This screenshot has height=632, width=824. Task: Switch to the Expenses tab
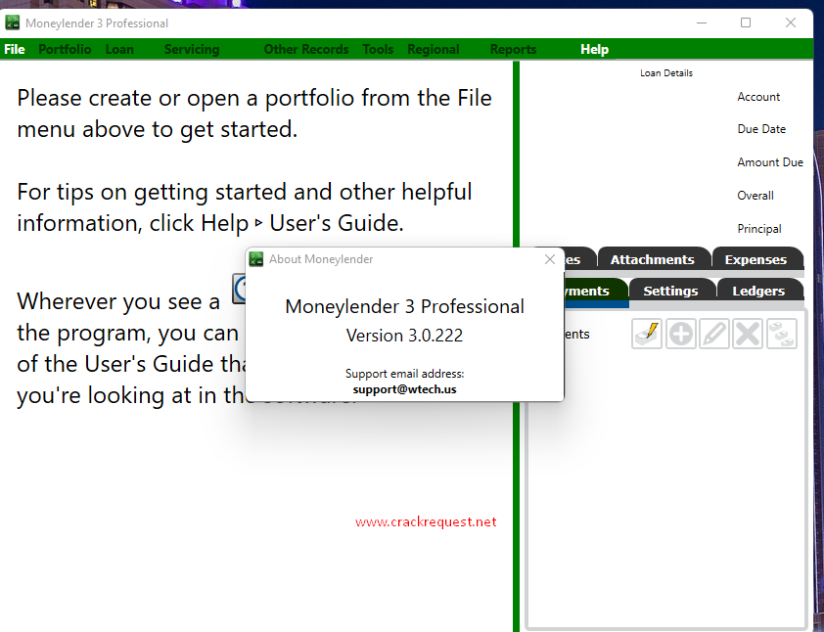pyautogui.click(x=755, y=259)
